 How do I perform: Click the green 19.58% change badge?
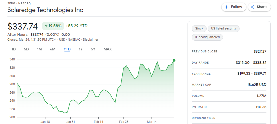click(53, 26)
